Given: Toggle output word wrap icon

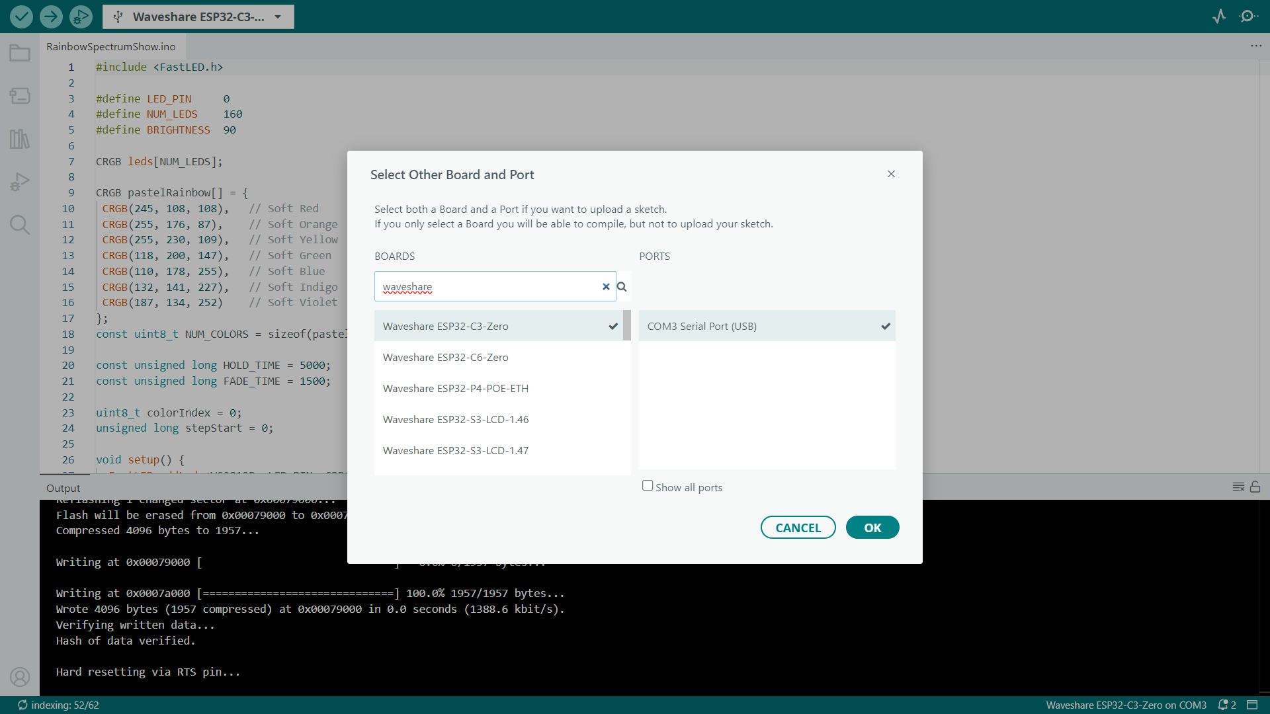Looking at the screenshot, I should (1238, 487).
